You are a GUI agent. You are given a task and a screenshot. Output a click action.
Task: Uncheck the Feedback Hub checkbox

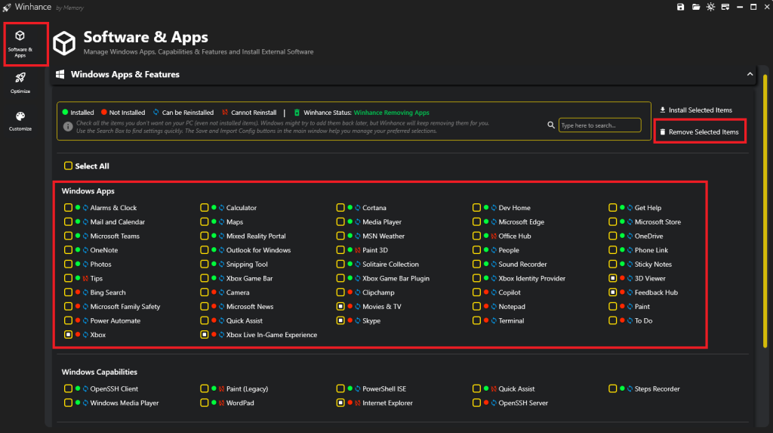pos(612,292)
